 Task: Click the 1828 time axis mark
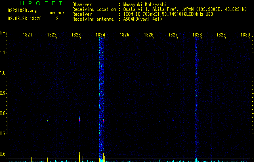pyautogui.click(x=197, y=35)
